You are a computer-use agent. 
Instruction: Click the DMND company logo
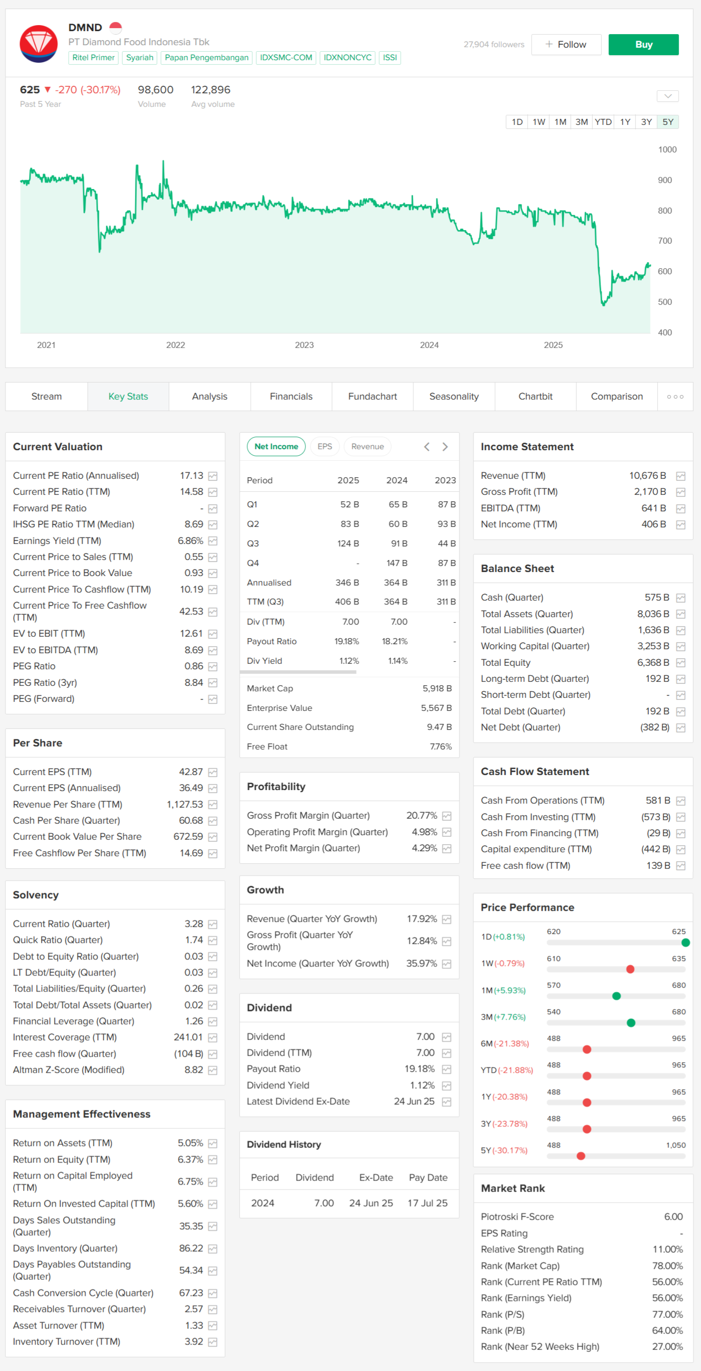pyautogui.click(x=38, y=44)
